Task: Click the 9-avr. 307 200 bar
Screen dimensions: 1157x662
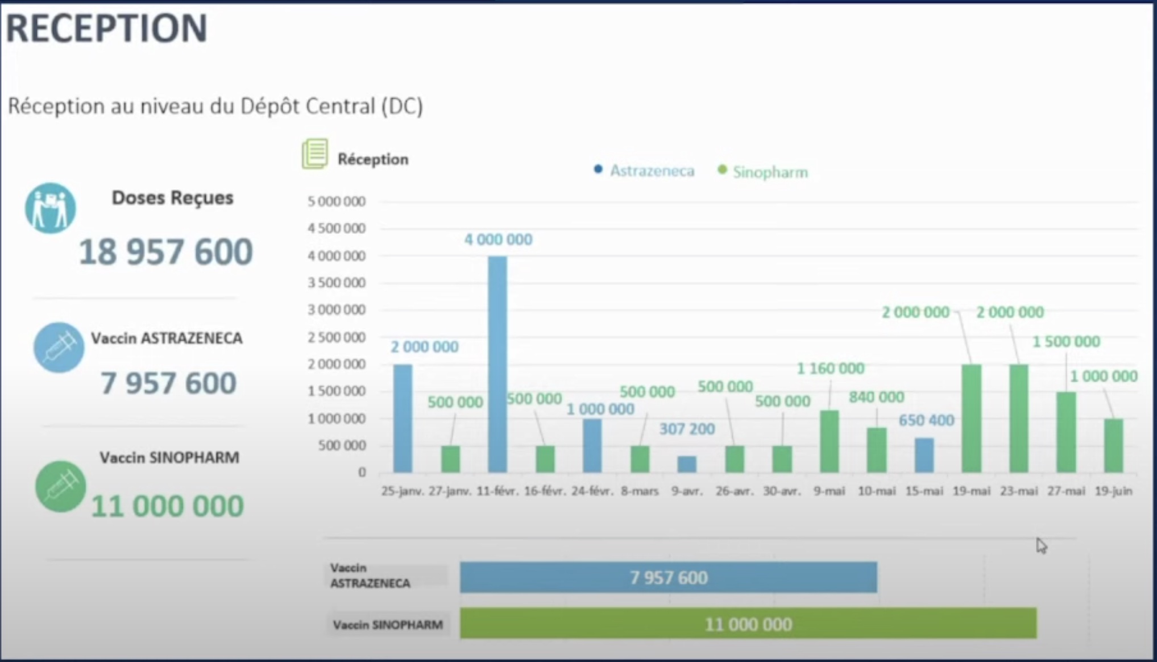Action: 687,464
